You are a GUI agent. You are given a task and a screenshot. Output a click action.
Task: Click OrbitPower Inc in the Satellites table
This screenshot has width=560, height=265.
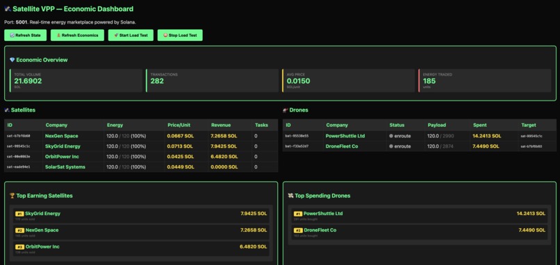(x=62, y=157)
